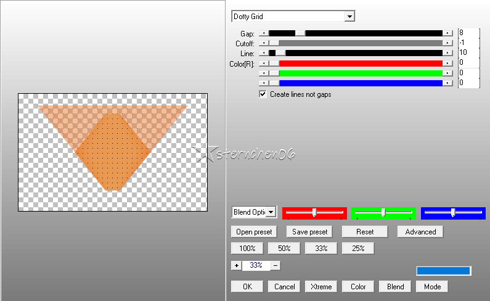Image resolution: width=490 pixels, height=301 pixels.
Task: Click the blue progress bar swatch
Action: tap(443, 271)
